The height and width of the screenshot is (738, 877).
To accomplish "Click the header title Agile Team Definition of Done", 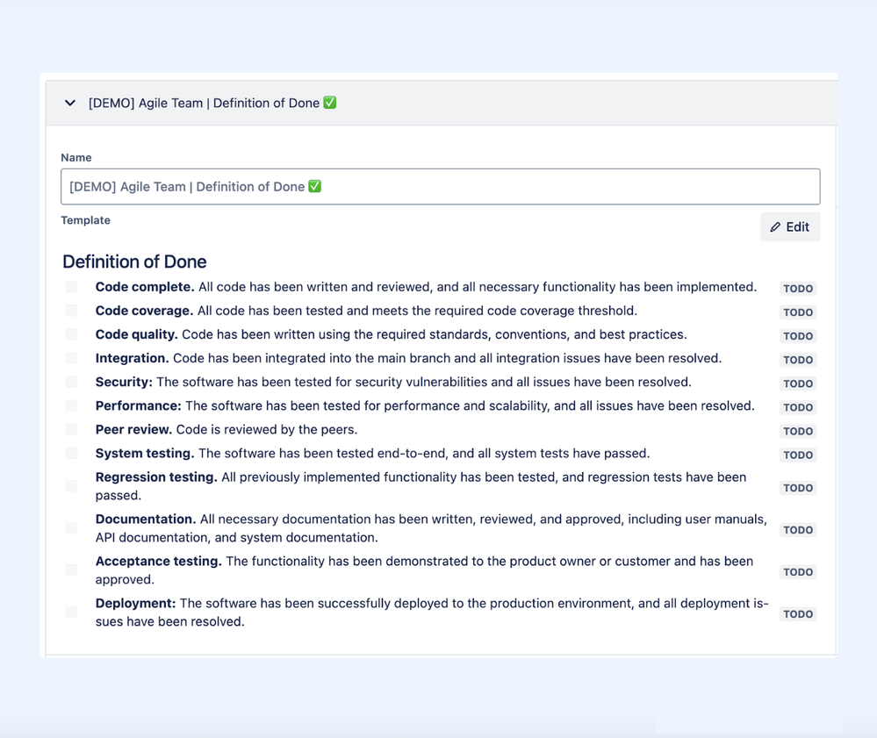I will click(x=212, y=103).
